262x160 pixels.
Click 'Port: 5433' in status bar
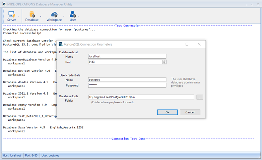click(31, 156)
